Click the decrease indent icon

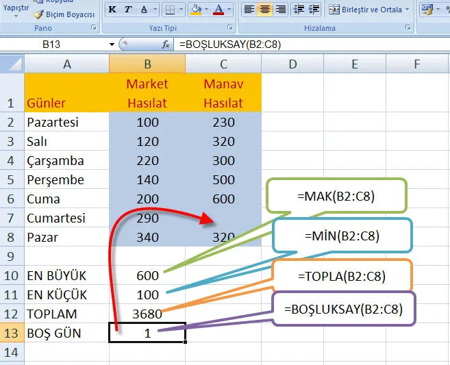(300, 10)
